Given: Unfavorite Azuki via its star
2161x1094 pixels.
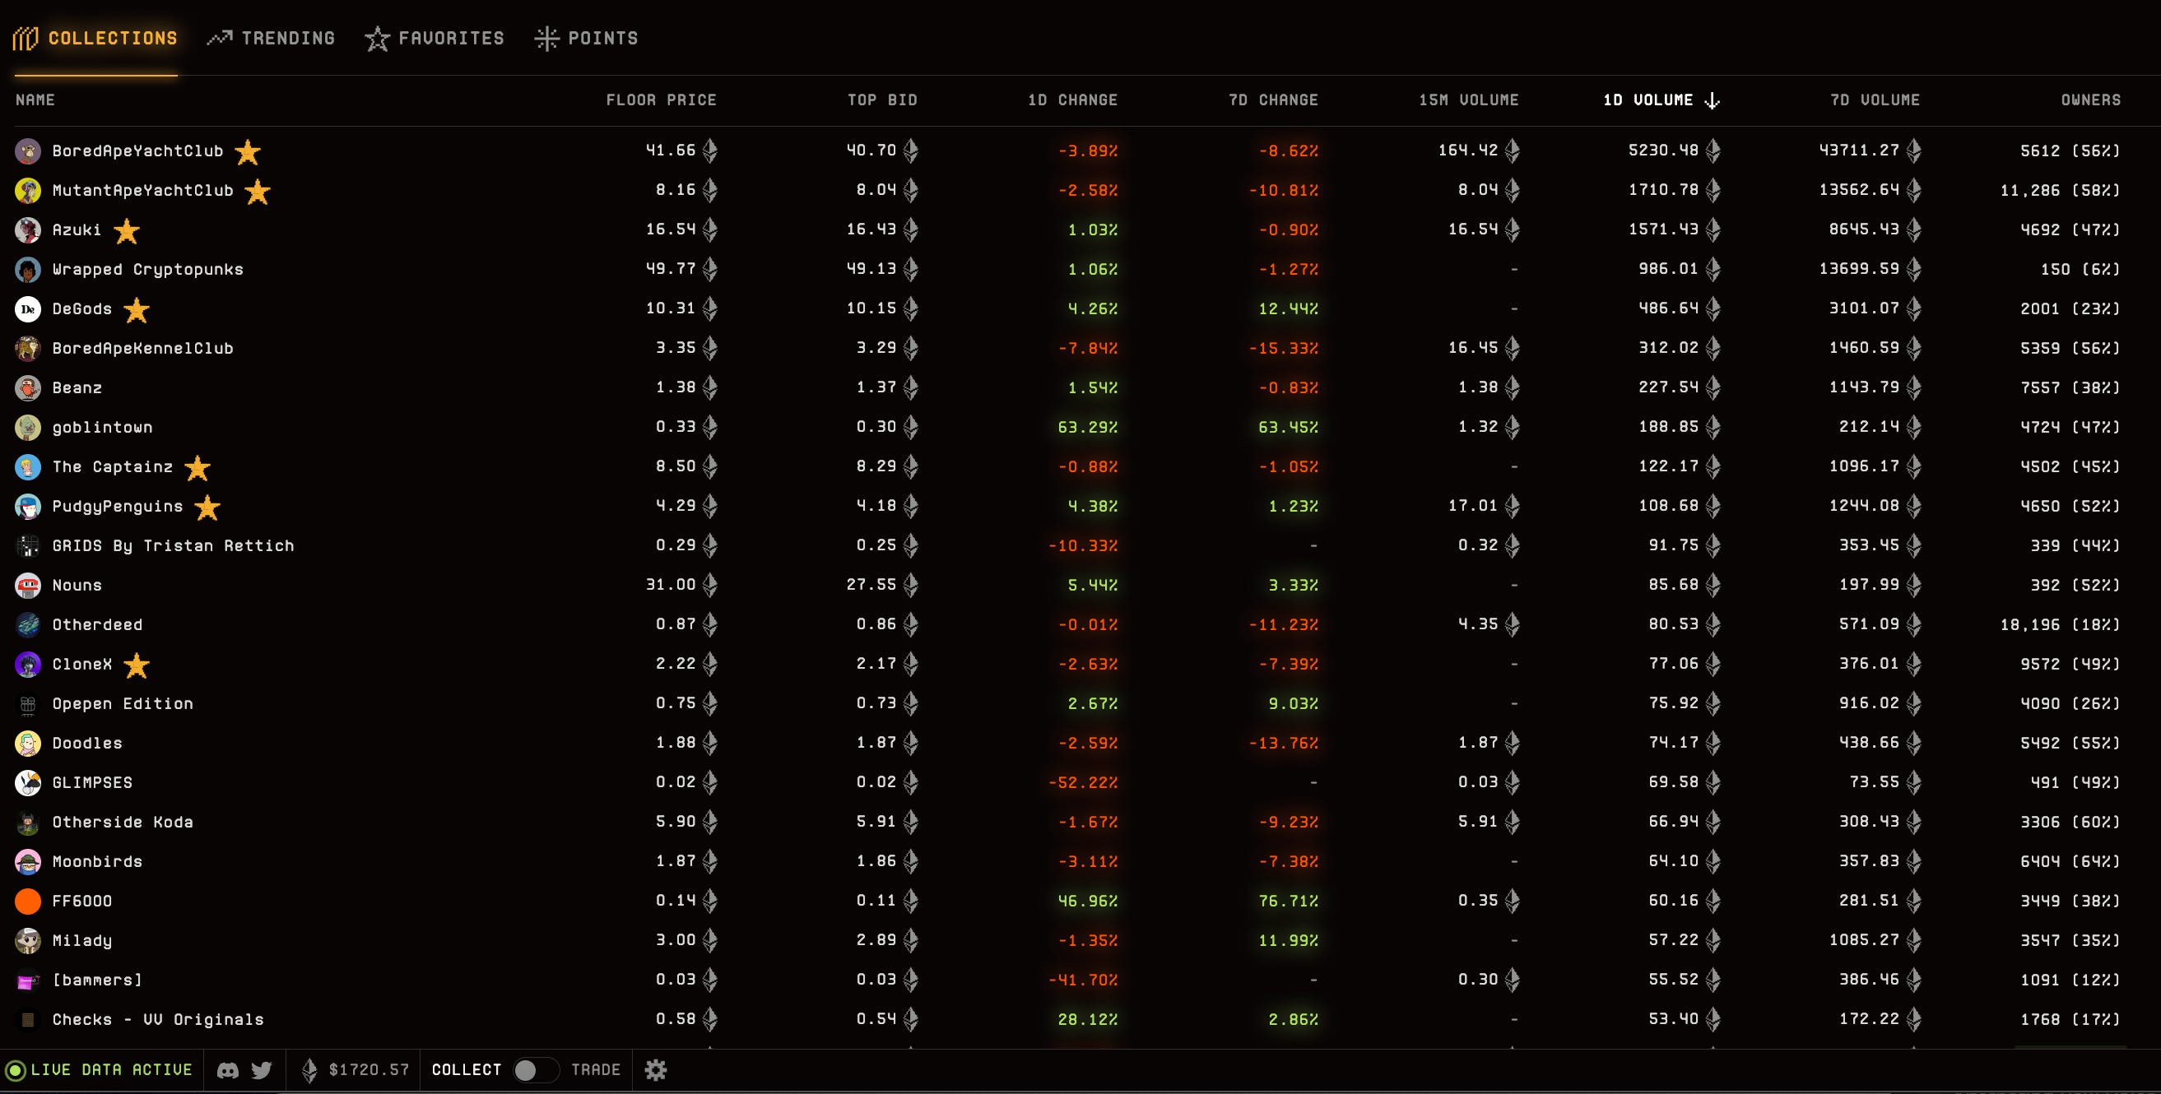Looking at the screenshot, I should 127,231.
